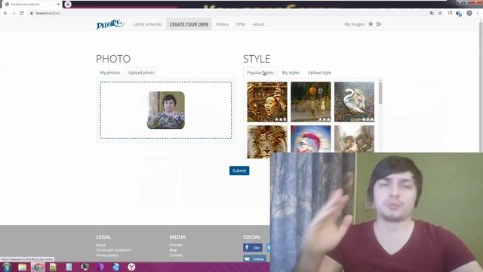Reload the page with the refresh icon
This screenshot has width=483, height=272.
[x=22, y=14]
